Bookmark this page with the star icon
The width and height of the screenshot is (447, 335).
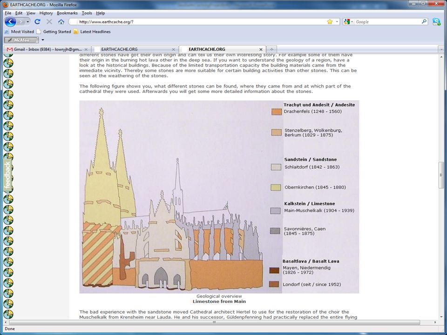(x=330, y=22)
